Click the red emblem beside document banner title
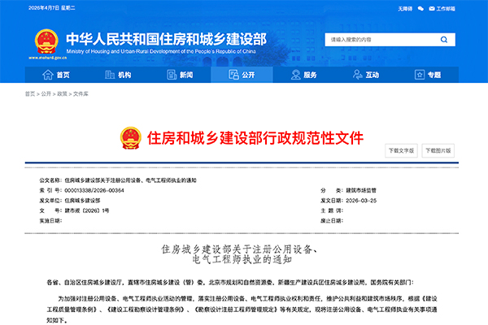 point(130,136)
